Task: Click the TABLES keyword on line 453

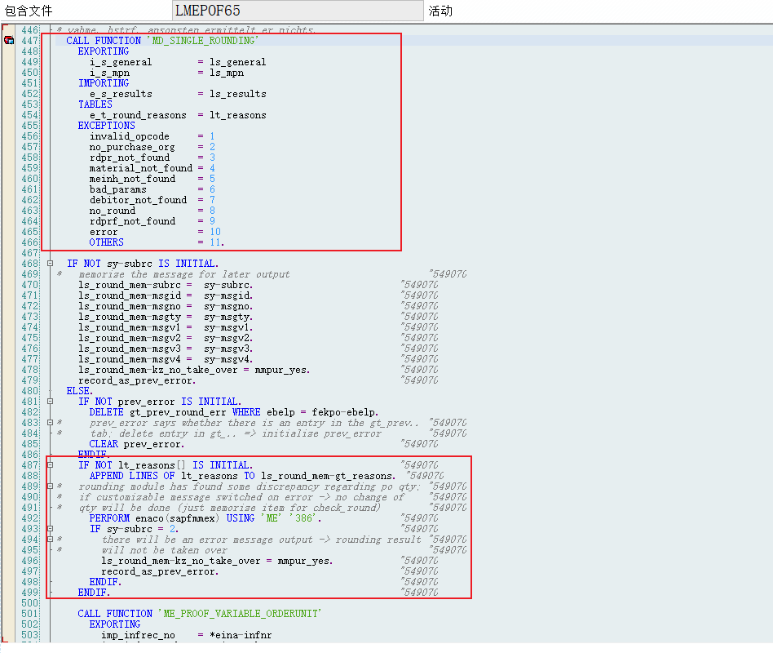Action: pos(95,104)
